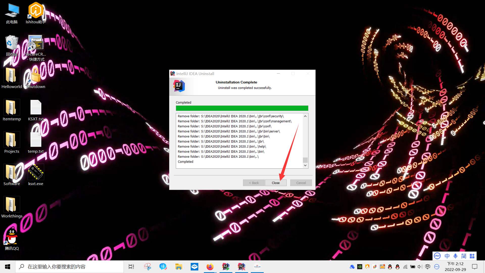Open the 腾讯QQ desktop shortcut
Screen dimensions: 485x273
coord(12,237)
